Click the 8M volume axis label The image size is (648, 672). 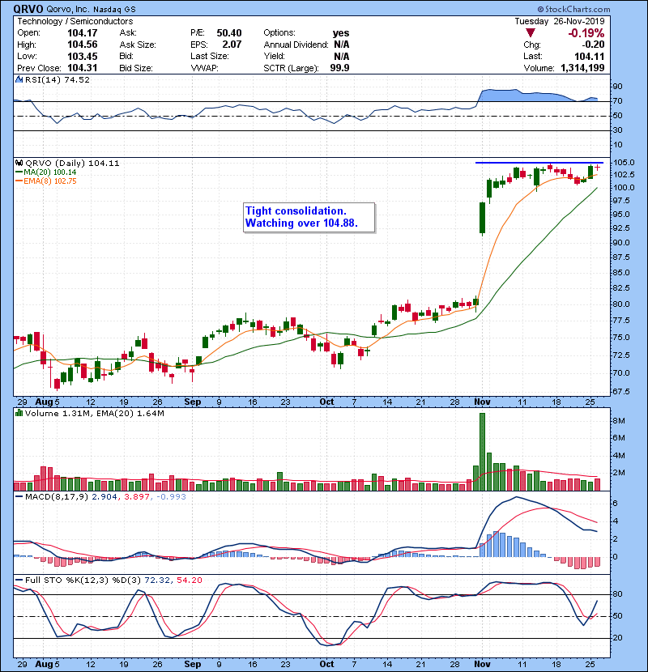click(x=620, y=420)
